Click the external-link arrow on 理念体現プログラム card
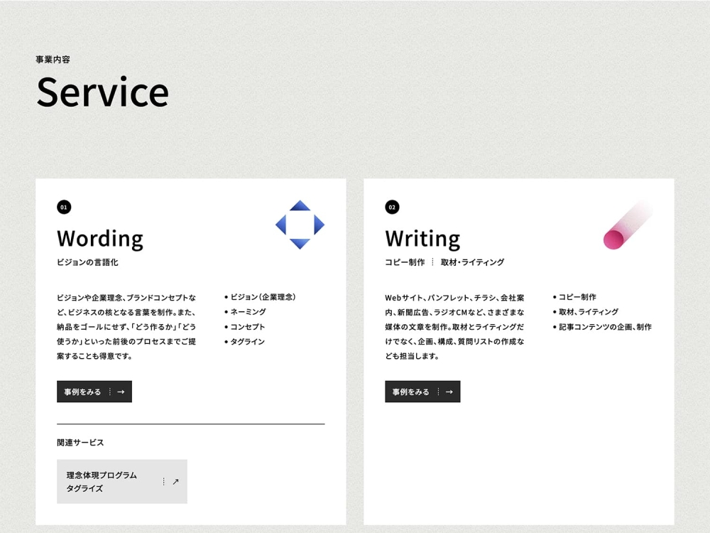 [175, 482]
